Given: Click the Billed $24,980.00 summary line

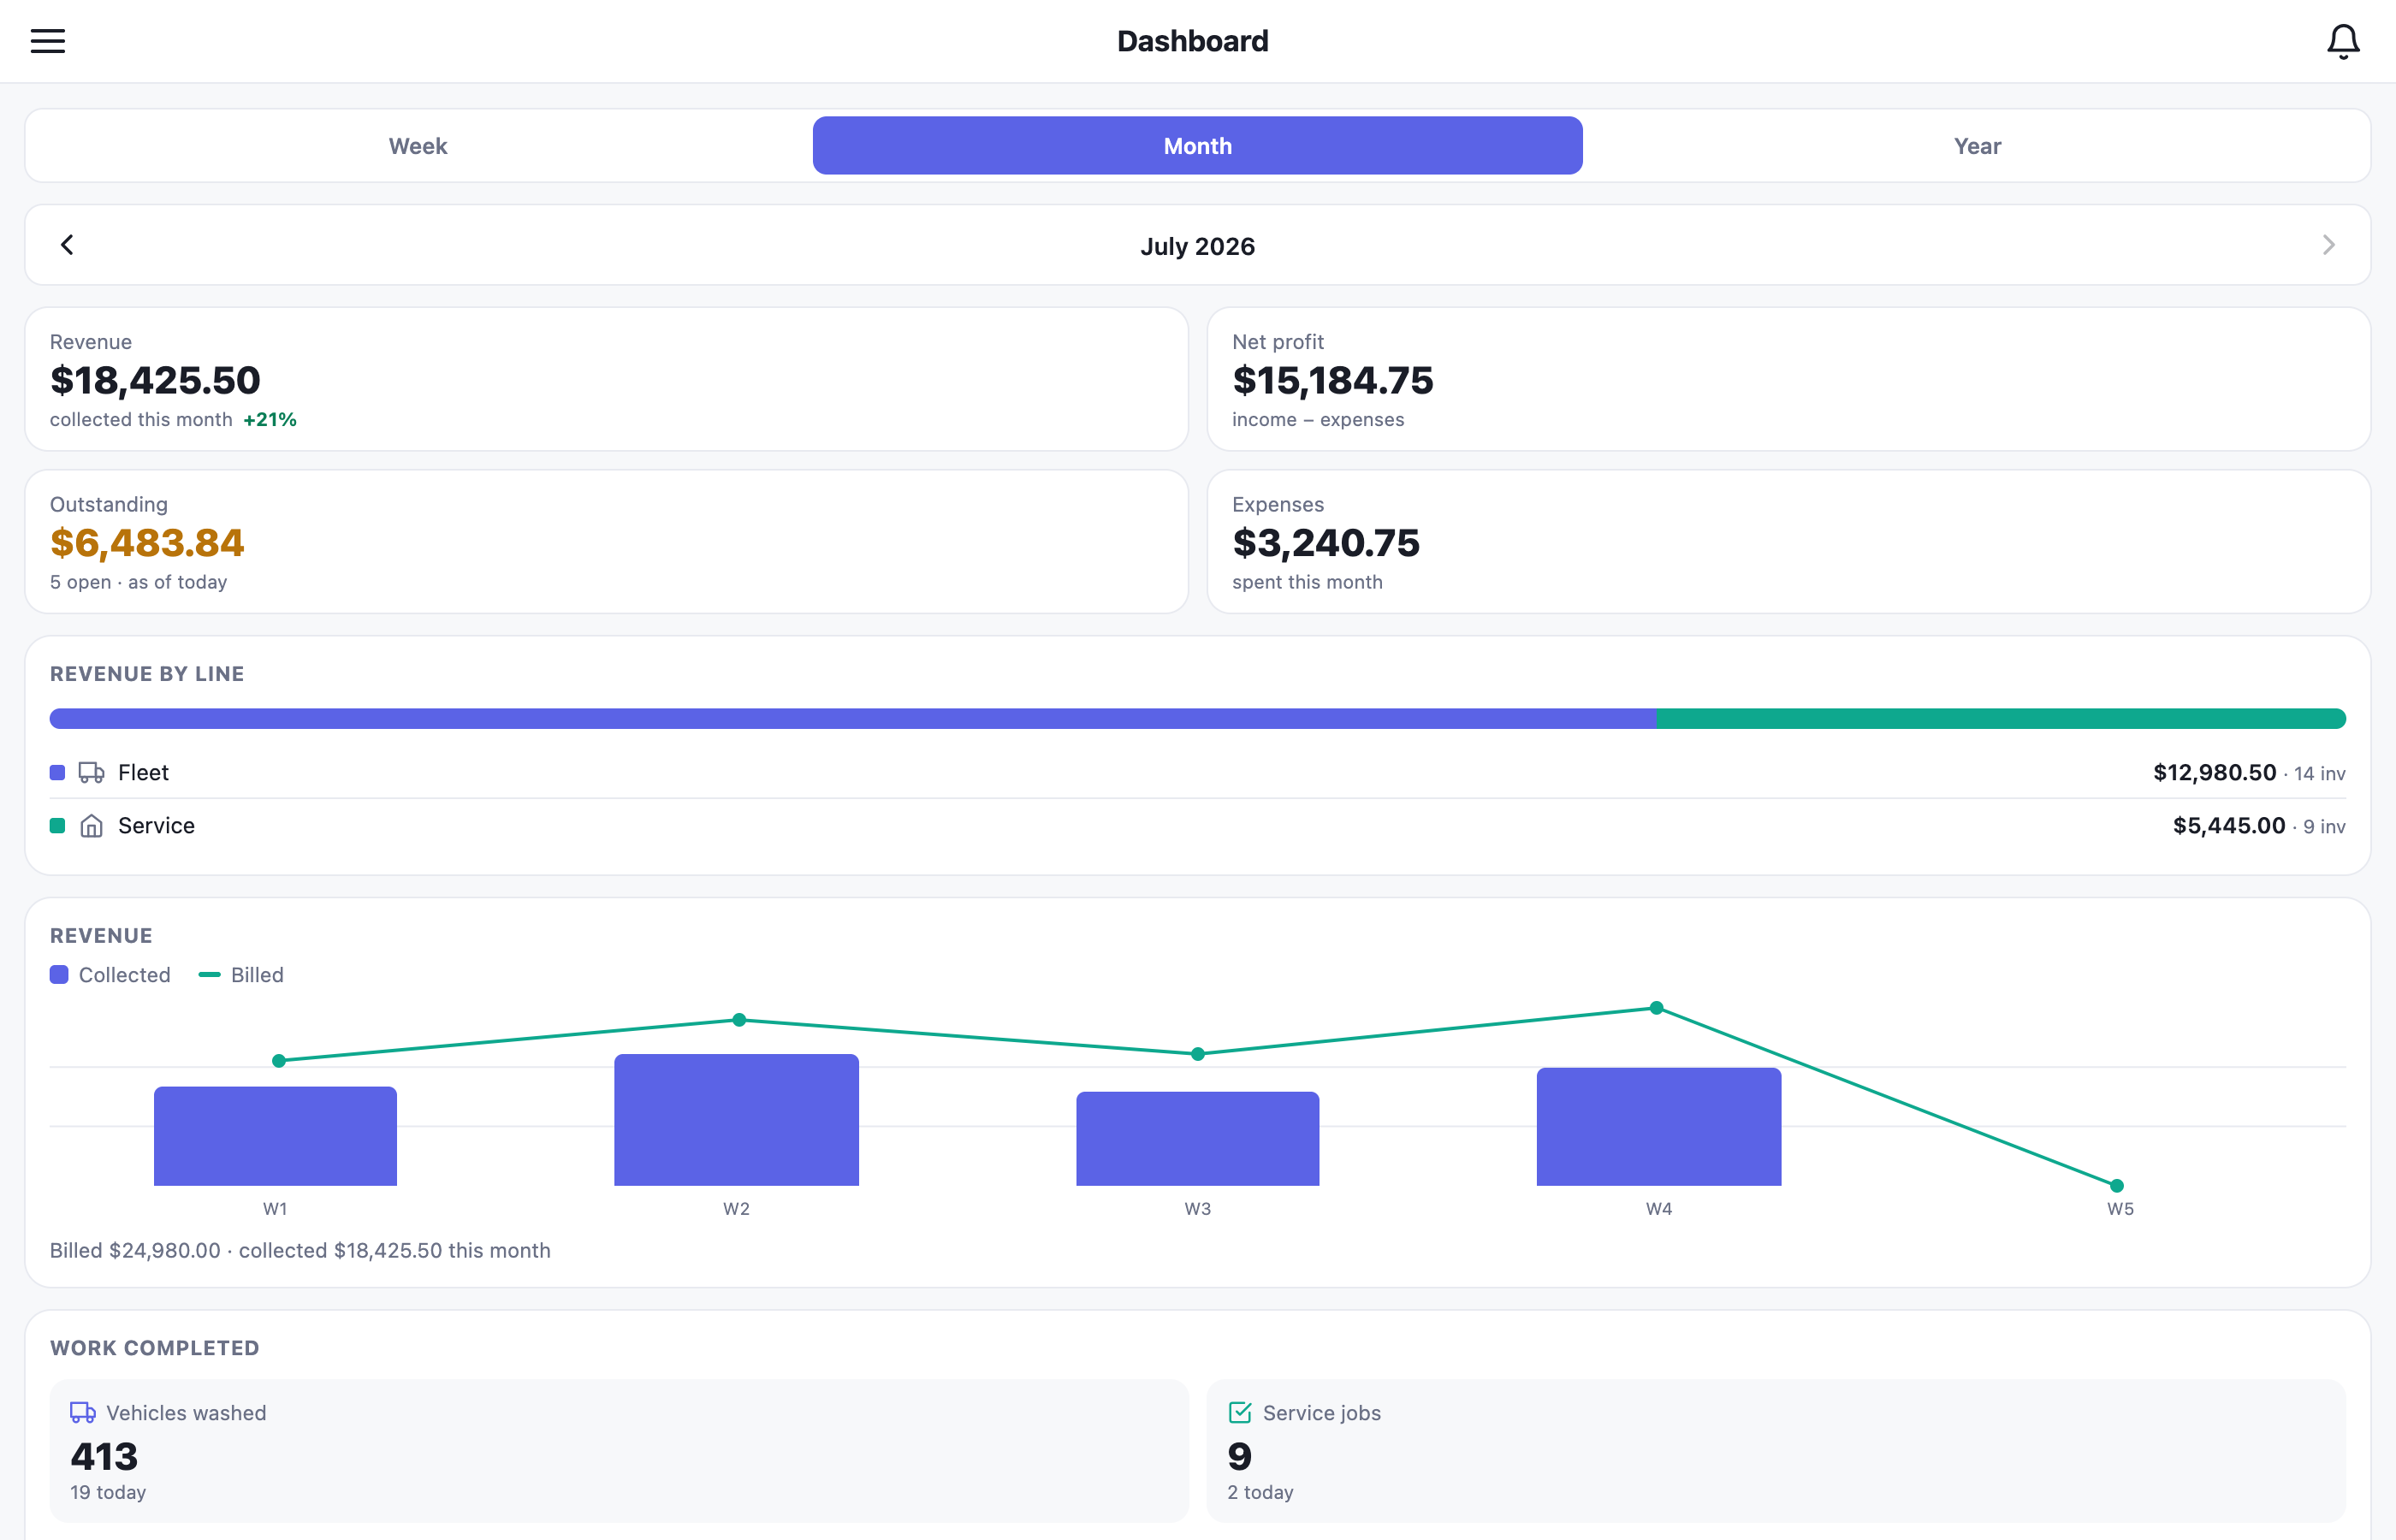Looking at the screenshot, I should point(300,1250).
